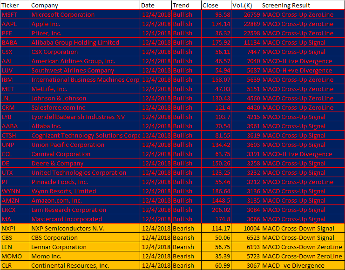This screenshot has height=270, width=345.
Task: Click the LYB ticker cell
Action: (x=15, y=117)
